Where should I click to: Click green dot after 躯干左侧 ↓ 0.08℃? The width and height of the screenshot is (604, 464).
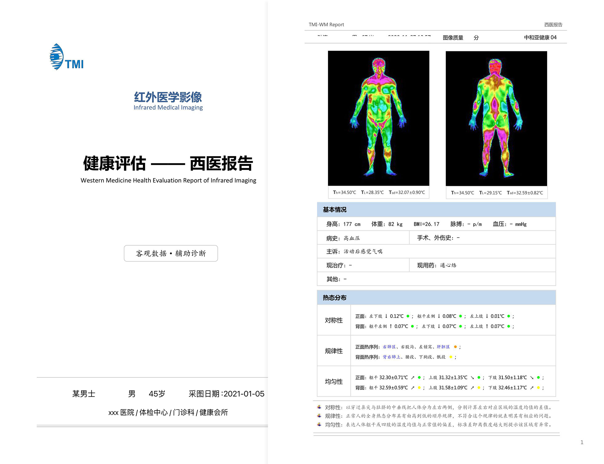coord(460,316)
